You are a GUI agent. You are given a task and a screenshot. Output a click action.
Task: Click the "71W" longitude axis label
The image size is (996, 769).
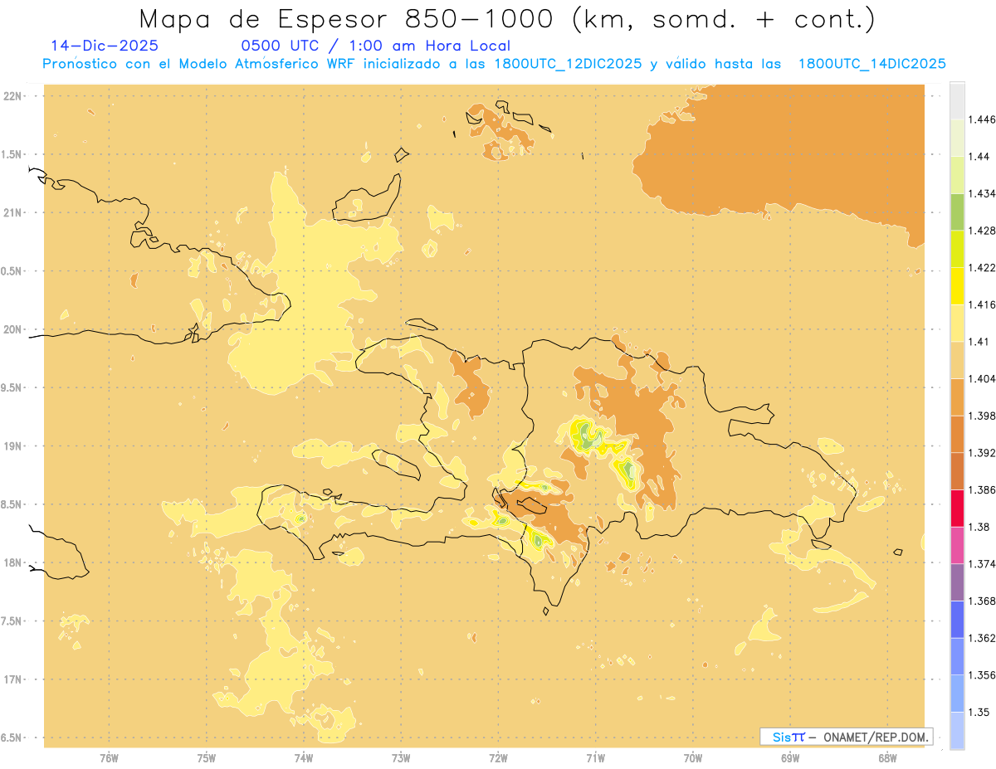pos(595,757)
